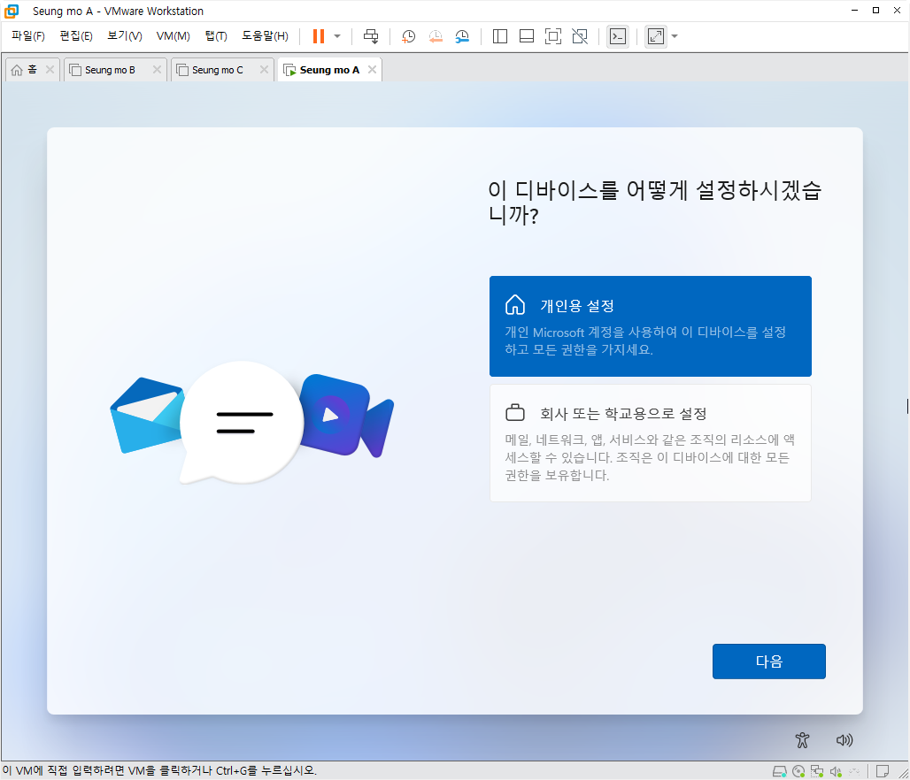Click the sound card status icon
The height and width of the screenshot is (780, 910).
(x=836, y=771)
